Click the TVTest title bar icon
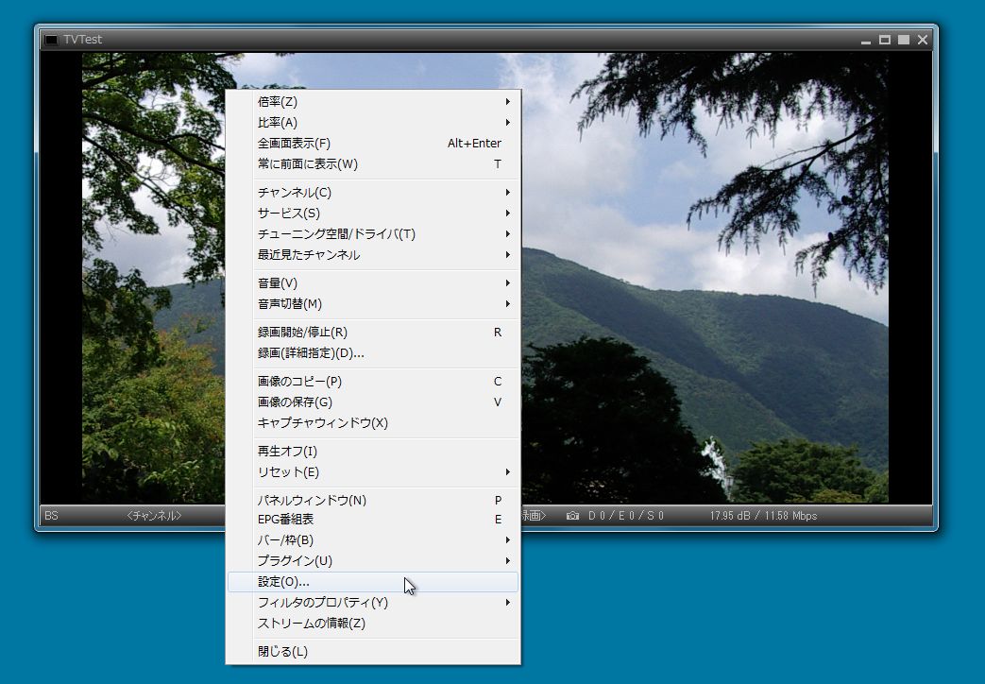 52,40
